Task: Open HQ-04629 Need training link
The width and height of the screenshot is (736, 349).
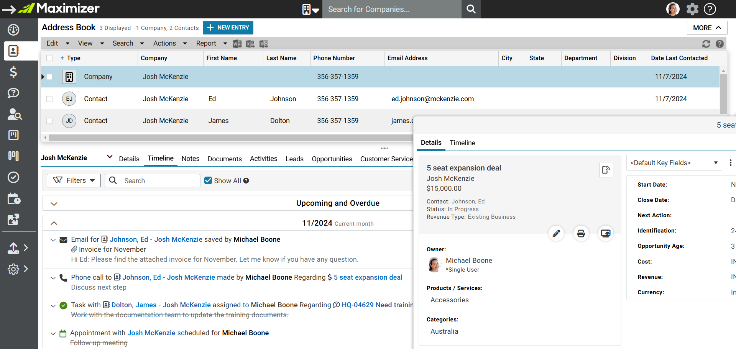Action: click(378, 305)
